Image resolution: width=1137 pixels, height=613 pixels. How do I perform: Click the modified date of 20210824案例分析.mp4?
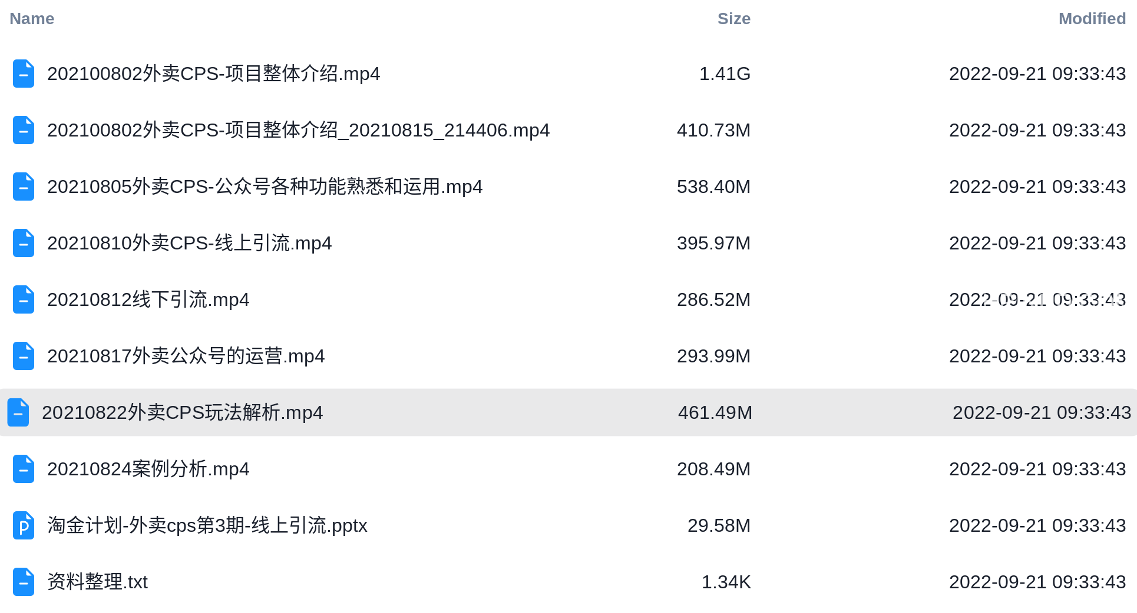tap(1037, 469)
